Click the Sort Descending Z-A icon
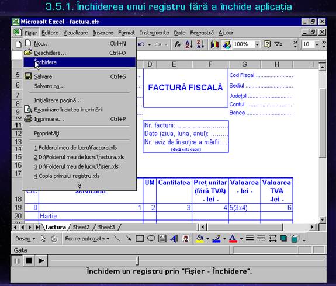336x286 pixels. 200,44
